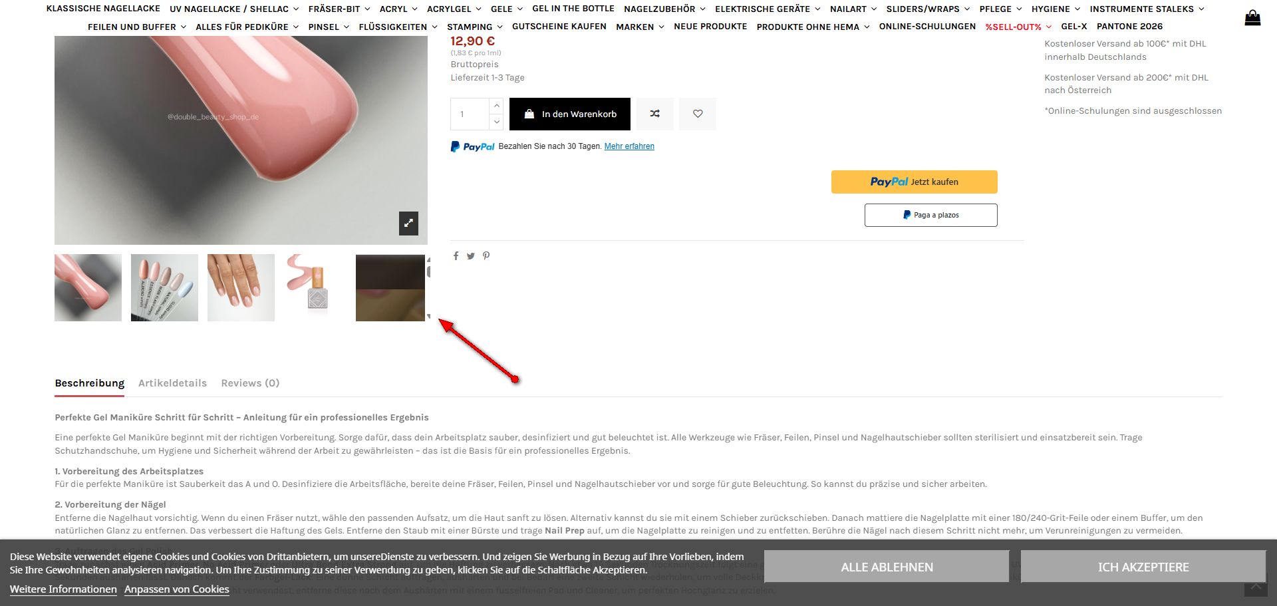
Task: Share on Twitter icon
Action: pos(470,256)
